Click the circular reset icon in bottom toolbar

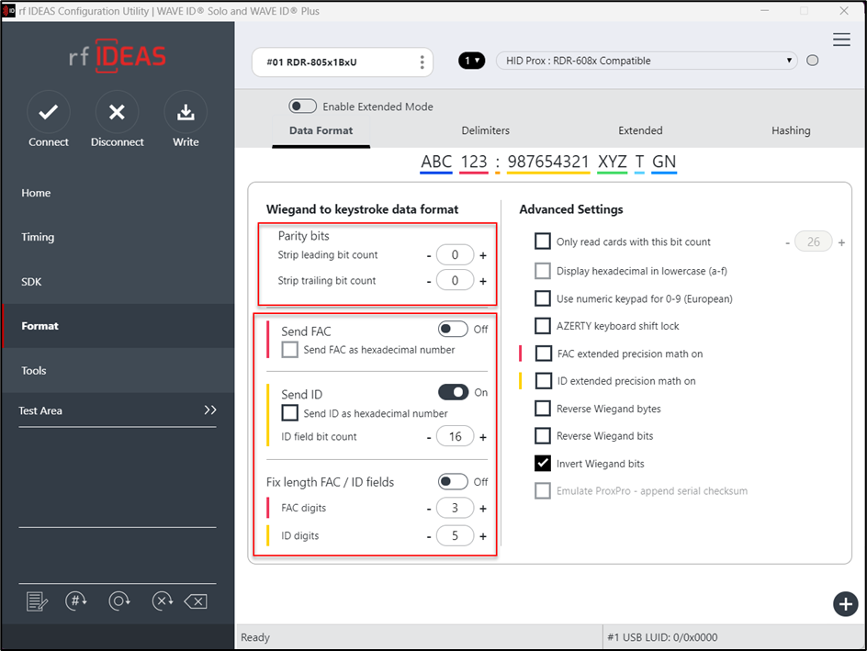[119, 600]
